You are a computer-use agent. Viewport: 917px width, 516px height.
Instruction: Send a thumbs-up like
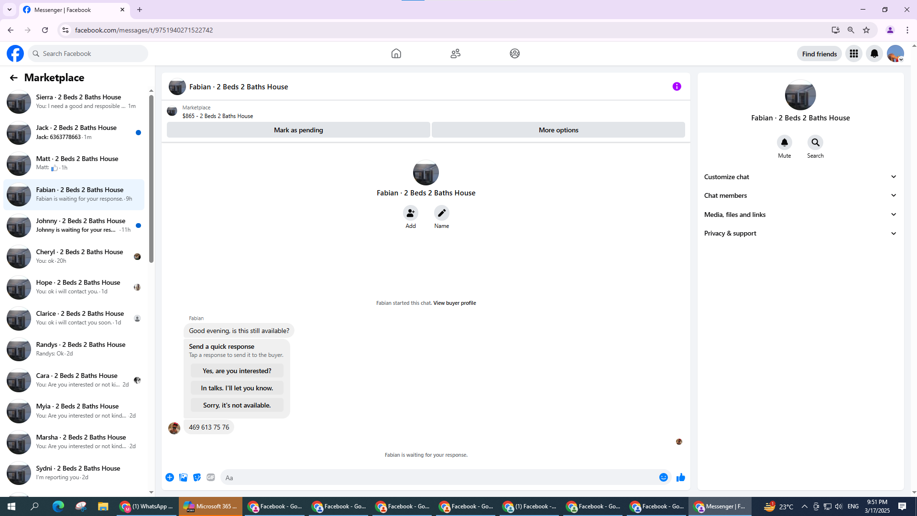point(681,477)
